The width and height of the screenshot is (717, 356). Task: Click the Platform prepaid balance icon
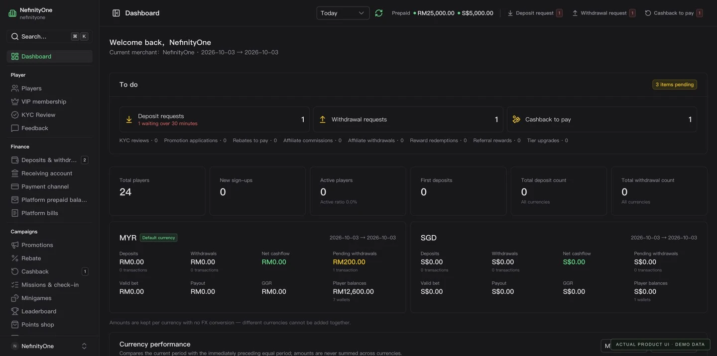[x=15, y=200]
